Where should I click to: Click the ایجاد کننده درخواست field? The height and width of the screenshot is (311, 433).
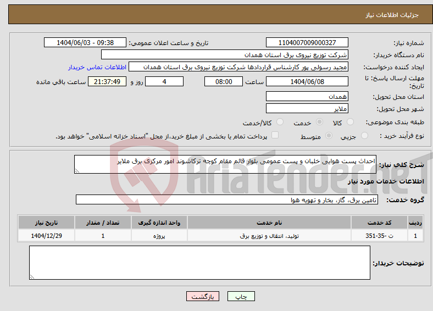tap(238, 67)
